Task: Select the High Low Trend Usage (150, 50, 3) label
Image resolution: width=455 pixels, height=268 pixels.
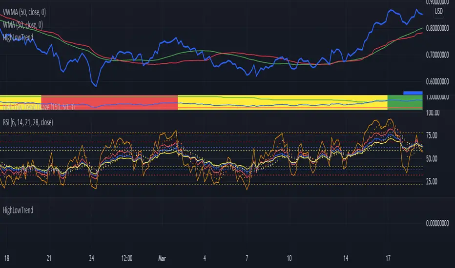Action: click(39, 107)
